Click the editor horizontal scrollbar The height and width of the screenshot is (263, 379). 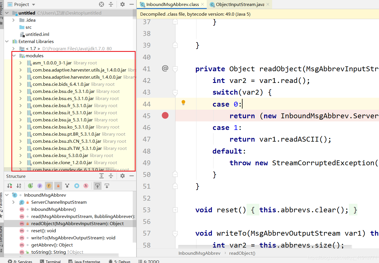click(x=265, y=247)
